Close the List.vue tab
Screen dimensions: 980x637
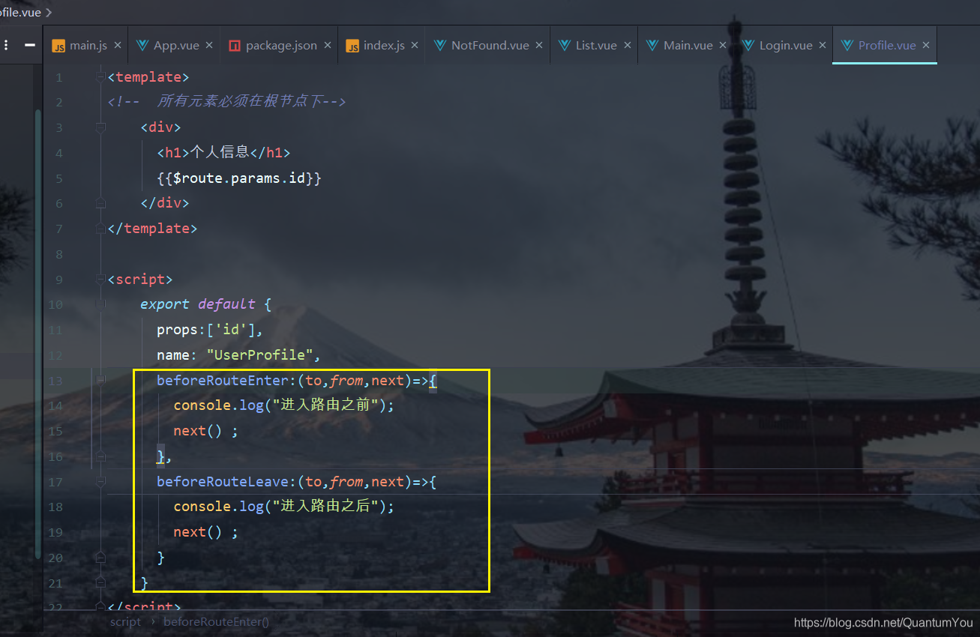point(628,46)
